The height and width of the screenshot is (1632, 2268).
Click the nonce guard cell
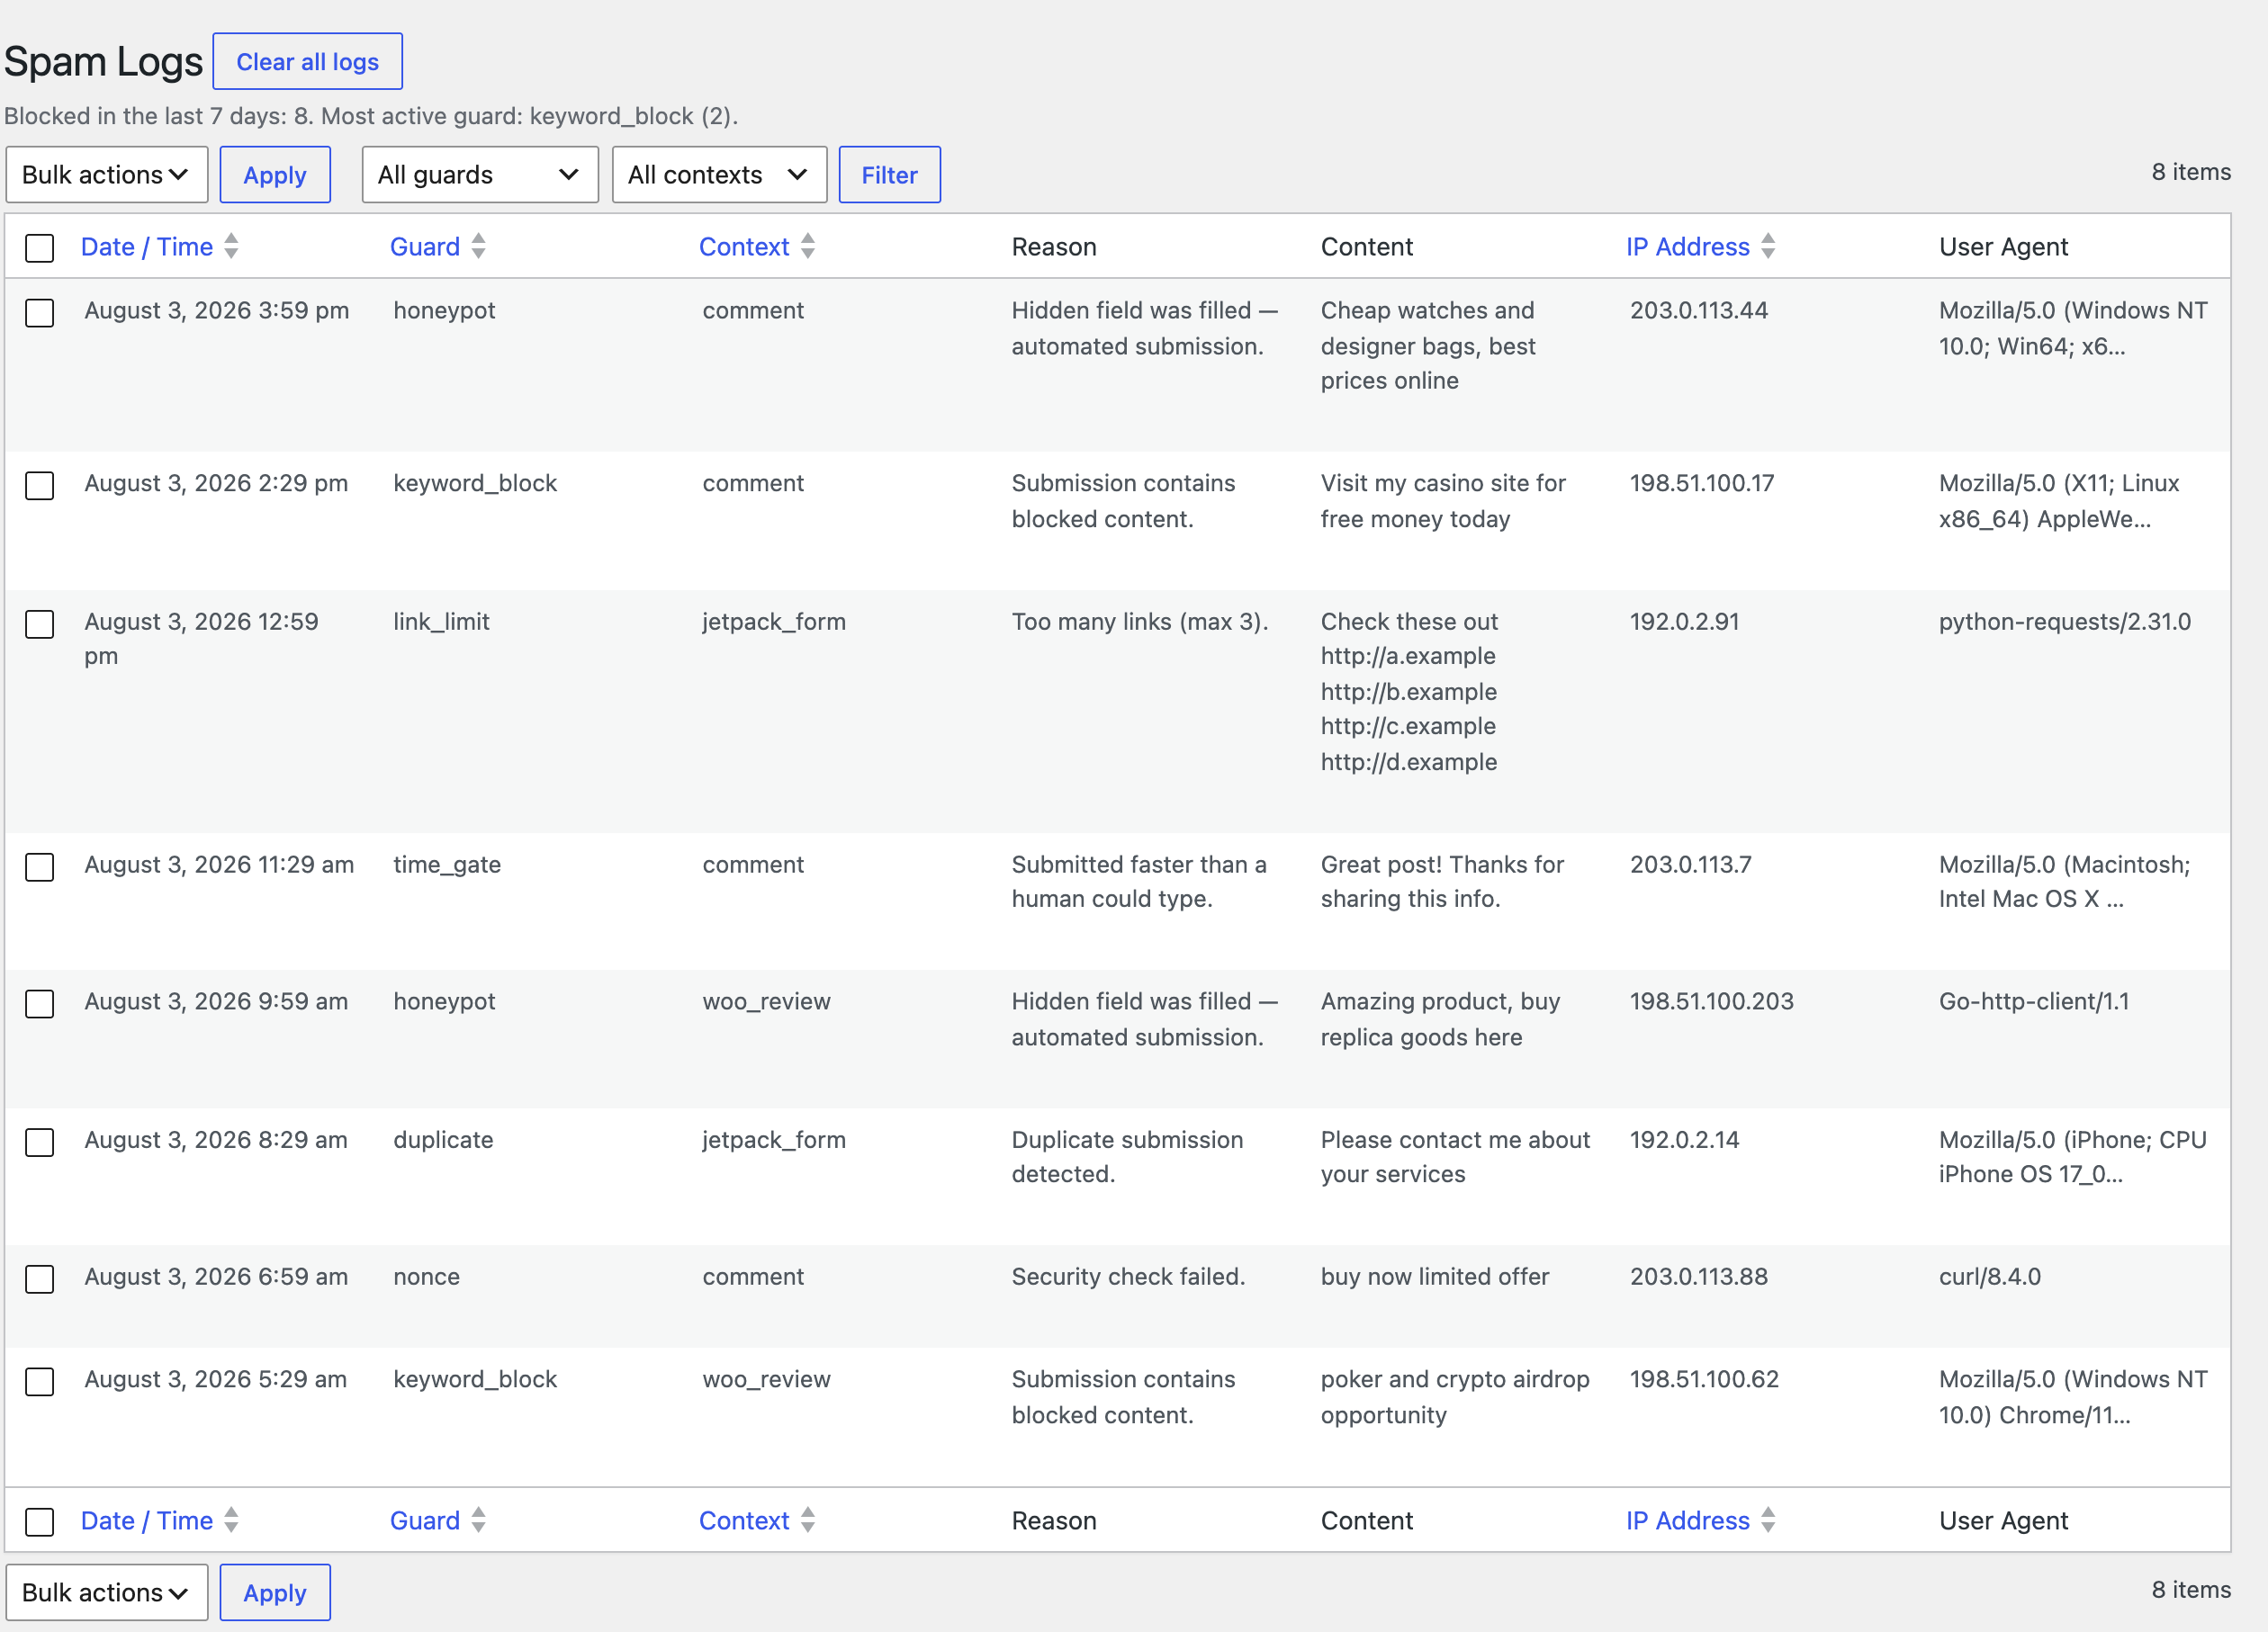pos(427,1278)
